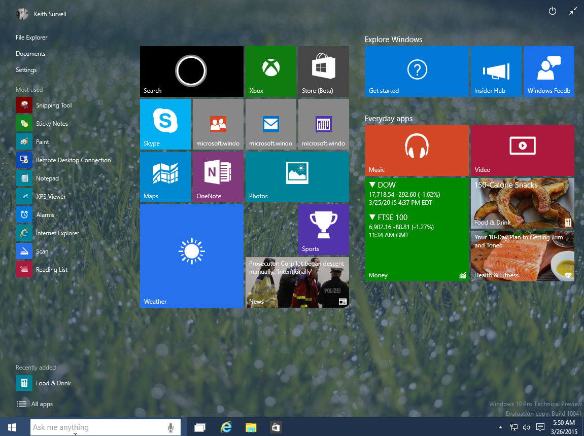Open the Video tile
This screenshot has height=436, width=584.
(x=522, y=151)
